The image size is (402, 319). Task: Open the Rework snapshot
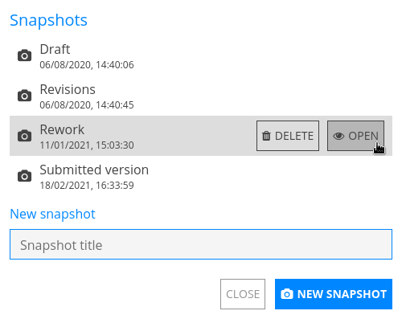pos(355,136)
